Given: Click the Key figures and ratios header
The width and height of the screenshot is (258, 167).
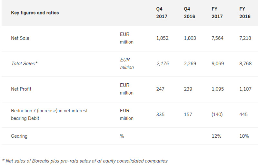Looking at the screenshot, I should pos(35,13).
